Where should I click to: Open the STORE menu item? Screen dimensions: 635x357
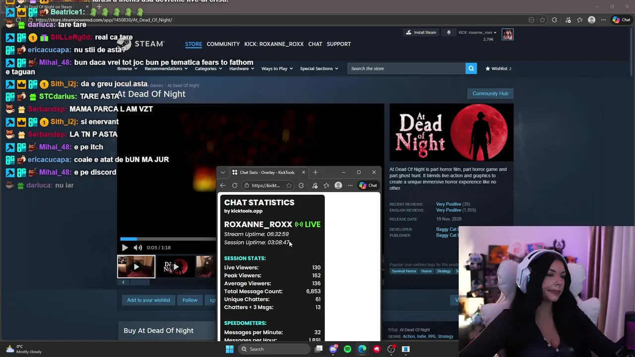coord(193,44)
